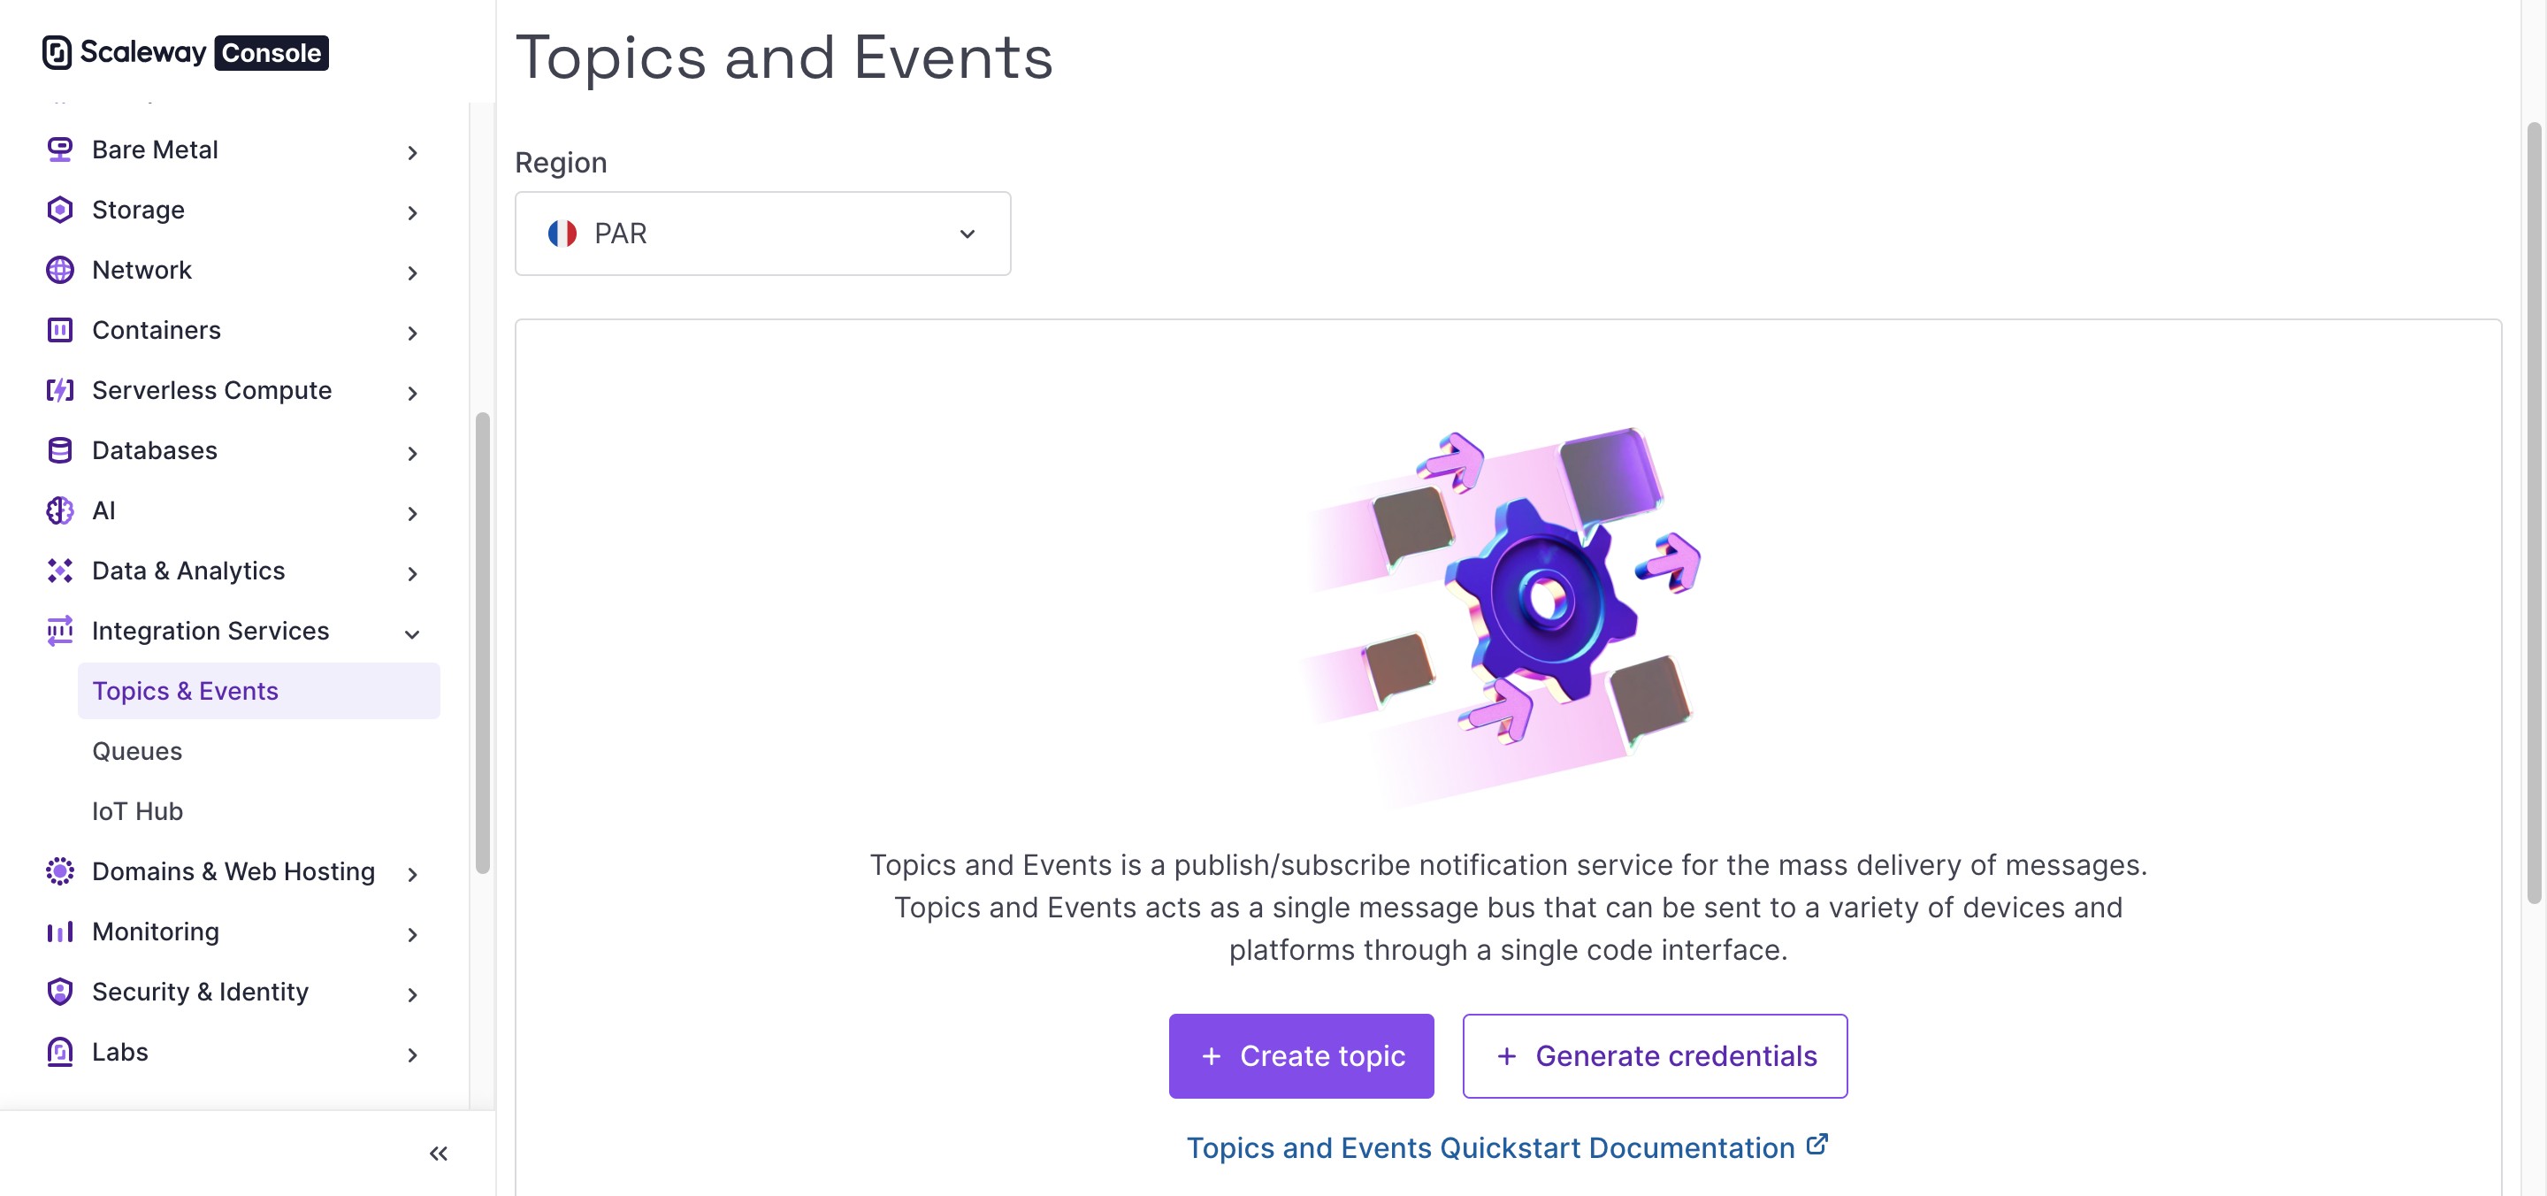This screenshot has width=2547, height=1196.
Task: Click the Monitoring bar chart icon
Action: [x=59, y=931]
